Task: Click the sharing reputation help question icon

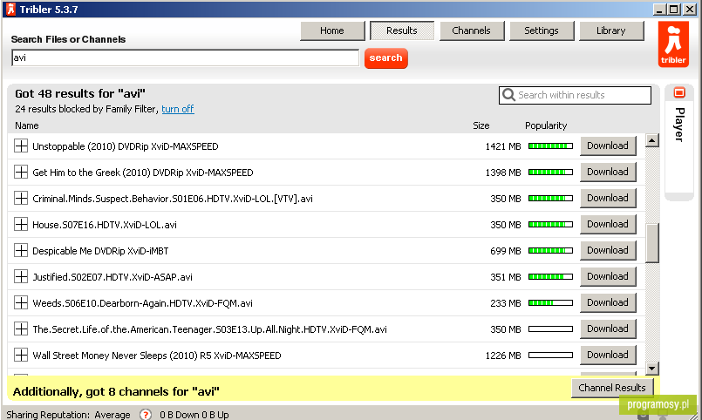Action: 145,415
